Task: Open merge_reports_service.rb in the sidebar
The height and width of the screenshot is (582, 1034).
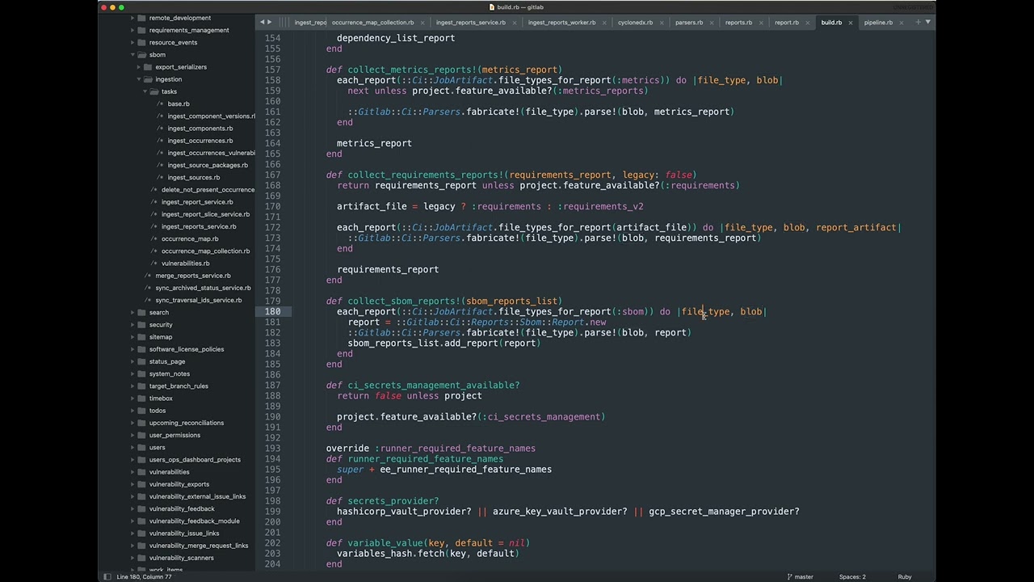Action: [193, 276]
